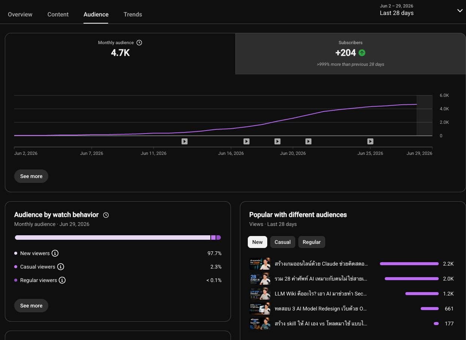
Task: Click the clock icon beside Monthly audience
Action: tap(139, 43)
